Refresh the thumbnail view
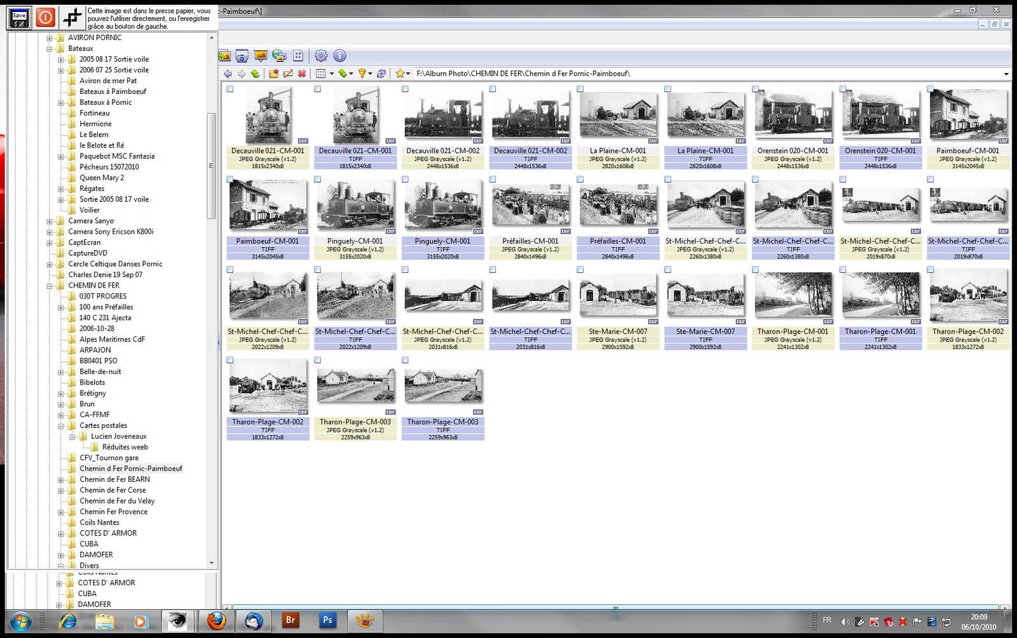Image resolution: width=1017 pixels, height=638 pixels. [x=381, y=74]
